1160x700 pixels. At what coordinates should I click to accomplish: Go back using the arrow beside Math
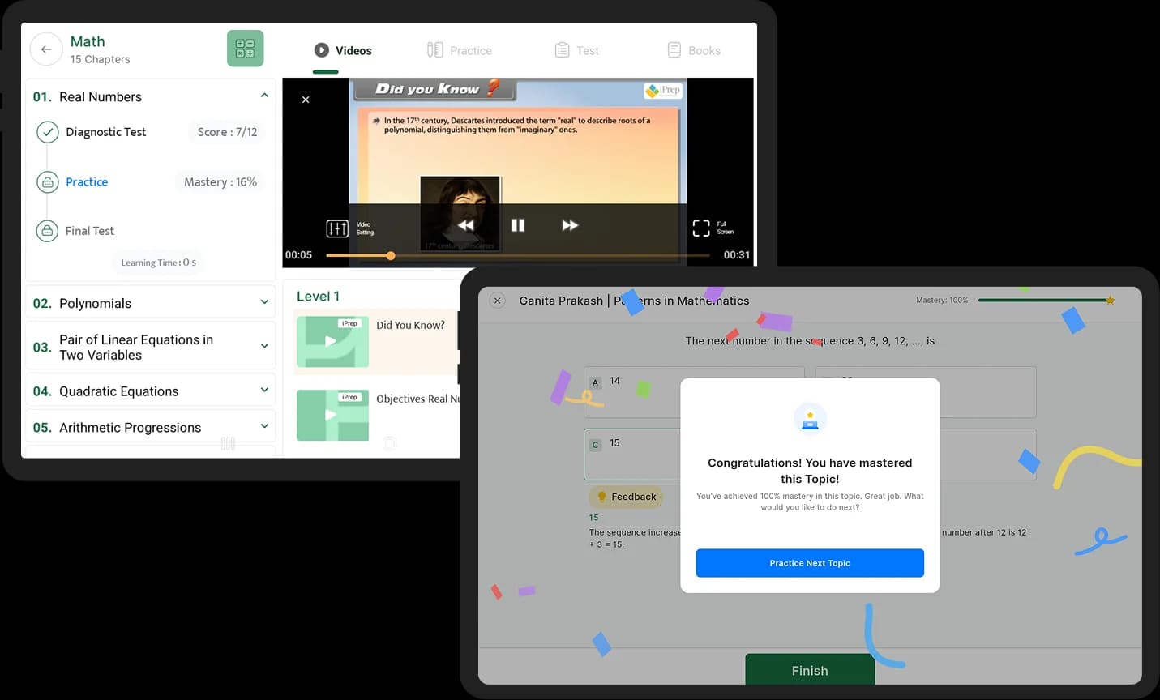pyautogui.click(x=46, y=49)
